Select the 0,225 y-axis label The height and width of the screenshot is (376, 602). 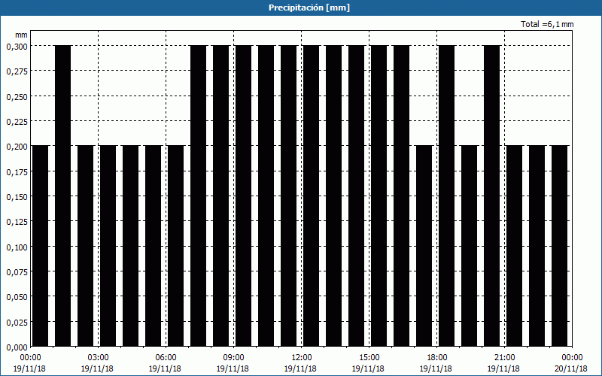tap(17, 122)
